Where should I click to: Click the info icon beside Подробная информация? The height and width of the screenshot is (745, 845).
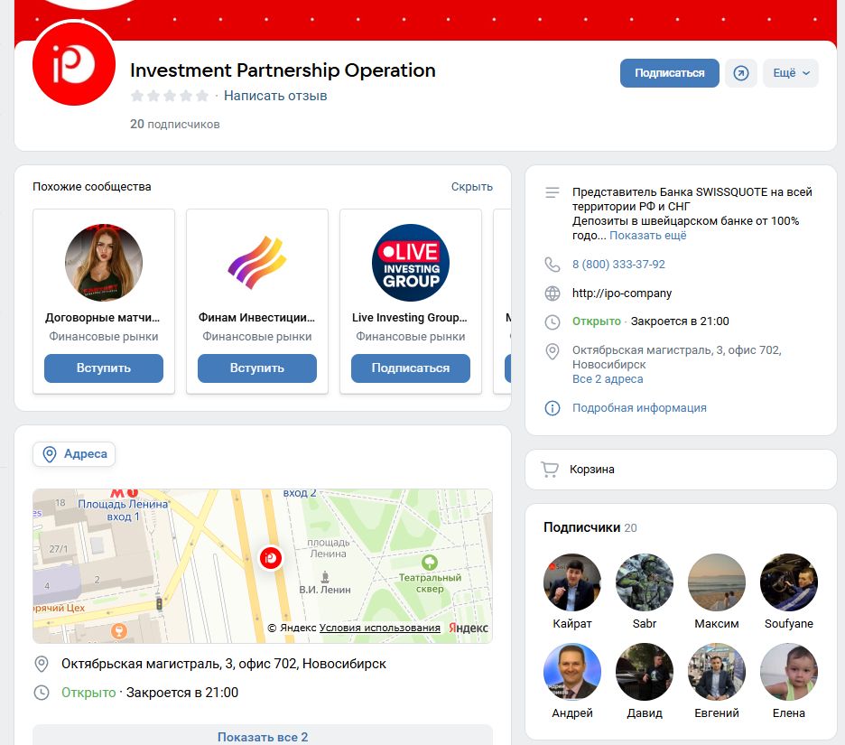pyautogui.click(x=552, y=408)
